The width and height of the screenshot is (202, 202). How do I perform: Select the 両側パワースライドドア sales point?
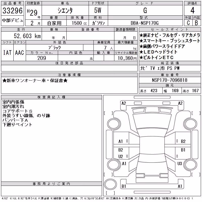(162, 46)
